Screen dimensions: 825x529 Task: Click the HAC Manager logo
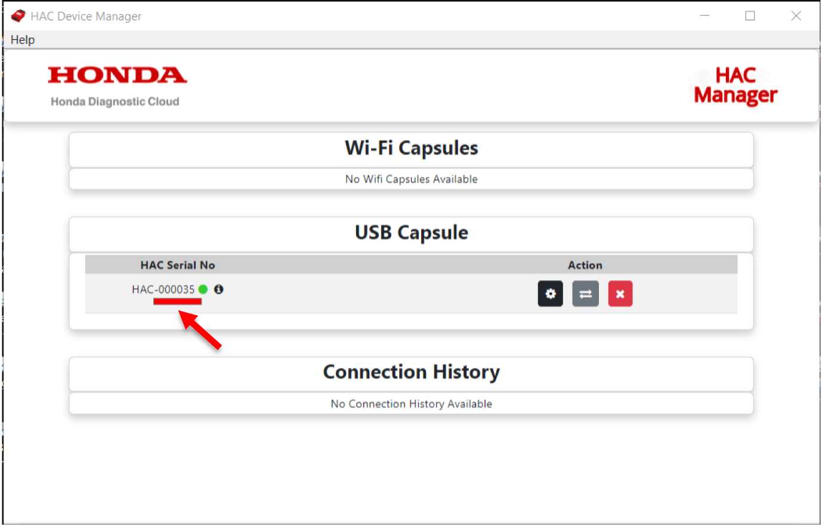[736, 86]
